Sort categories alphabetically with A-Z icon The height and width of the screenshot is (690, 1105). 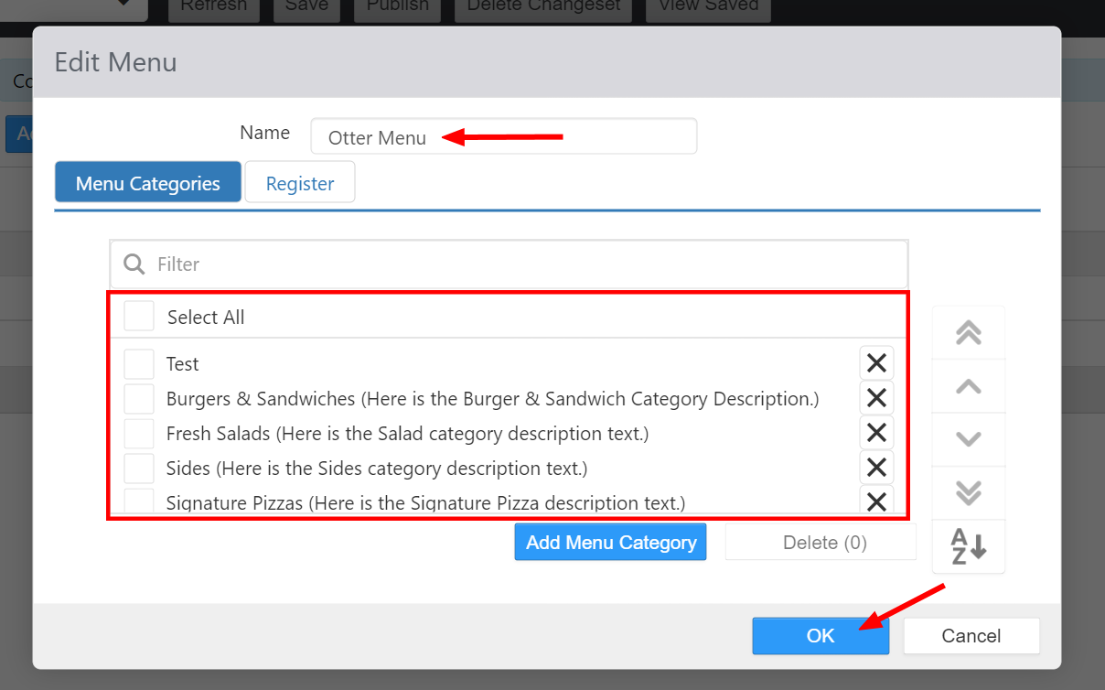pos(968,546)
